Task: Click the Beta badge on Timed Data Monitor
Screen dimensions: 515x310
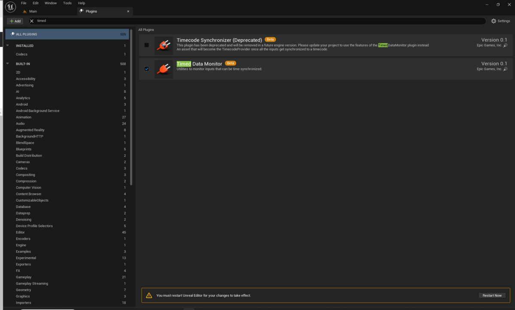Action: (x=231, y=63)
